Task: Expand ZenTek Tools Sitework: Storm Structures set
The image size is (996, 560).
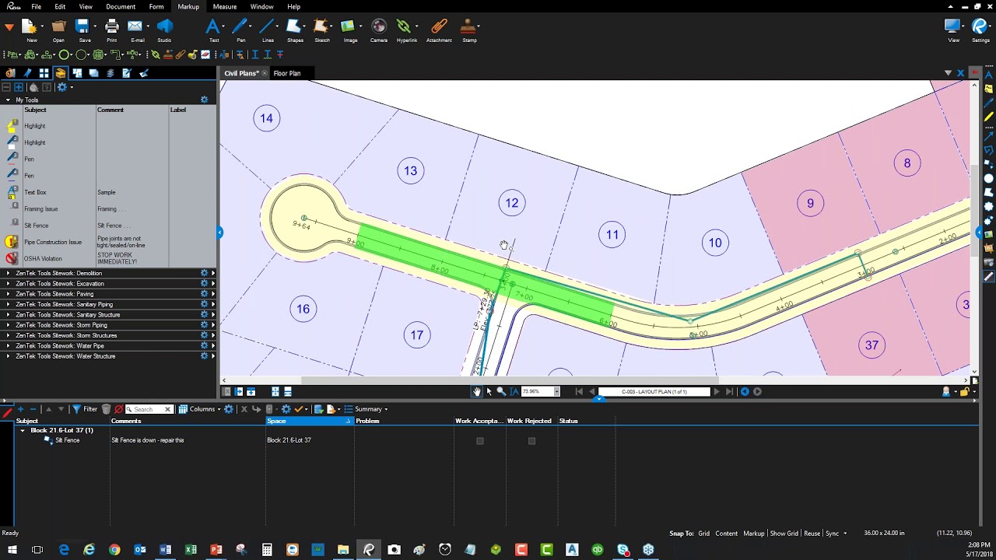Action: coord(8,335)
